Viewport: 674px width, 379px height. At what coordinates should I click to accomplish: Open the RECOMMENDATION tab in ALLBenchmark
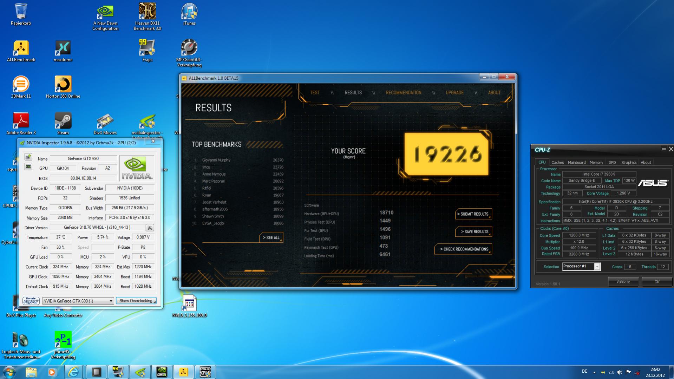click(403, 93)
